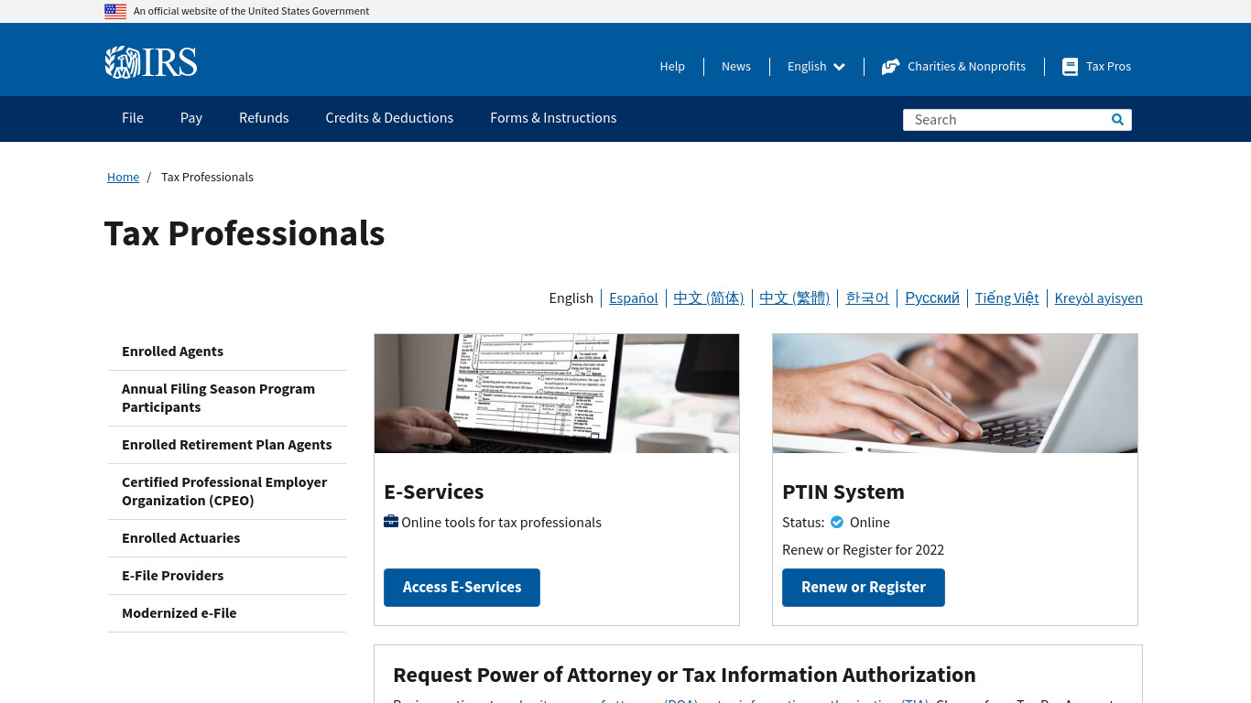Expand the English language dropdown chevron
The image size is (1251, 703).
click(x=839, y=67)
